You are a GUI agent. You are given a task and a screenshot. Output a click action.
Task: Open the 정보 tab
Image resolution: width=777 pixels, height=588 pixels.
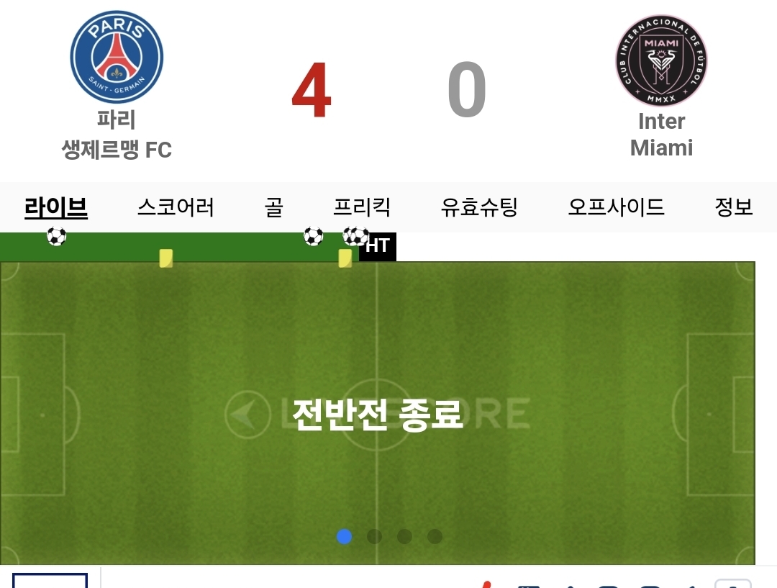733,207
